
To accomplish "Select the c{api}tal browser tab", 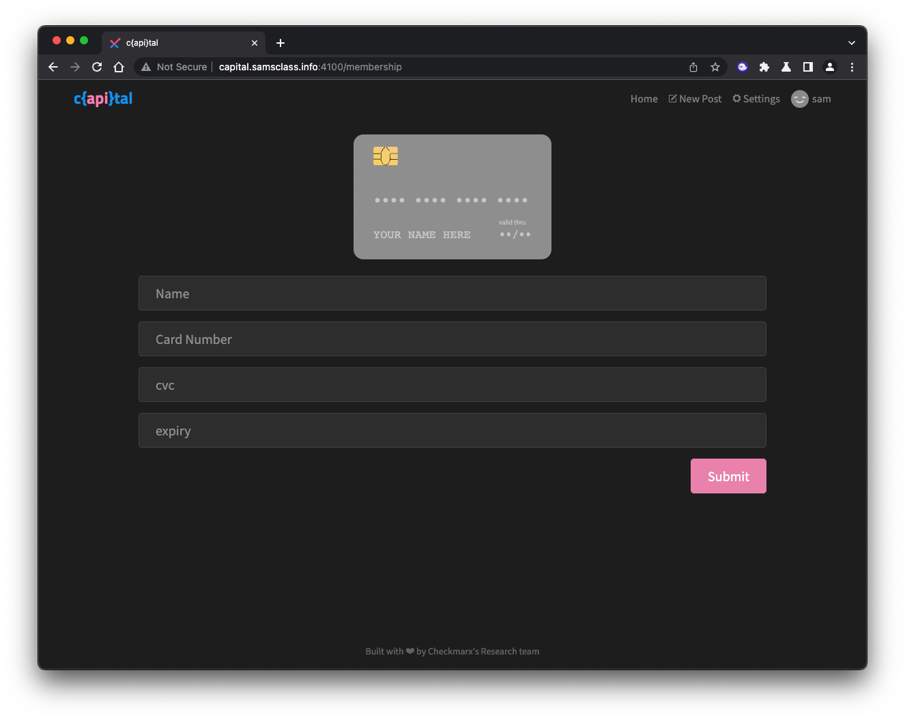I will [x=184, y=43].
